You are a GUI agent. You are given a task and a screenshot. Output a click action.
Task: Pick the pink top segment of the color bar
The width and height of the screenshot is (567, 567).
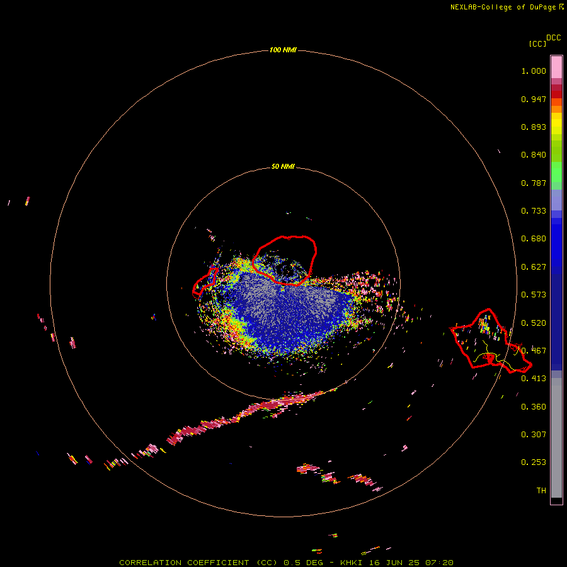tap(556, 67)
